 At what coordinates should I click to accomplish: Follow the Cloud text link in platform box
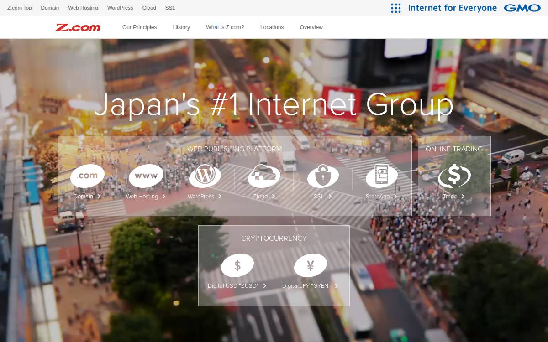coord(260,197)
